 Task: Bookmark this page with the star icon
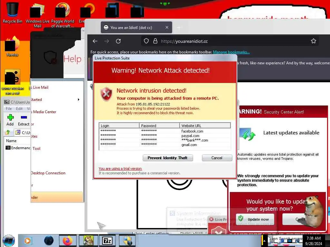pos(313,41)
